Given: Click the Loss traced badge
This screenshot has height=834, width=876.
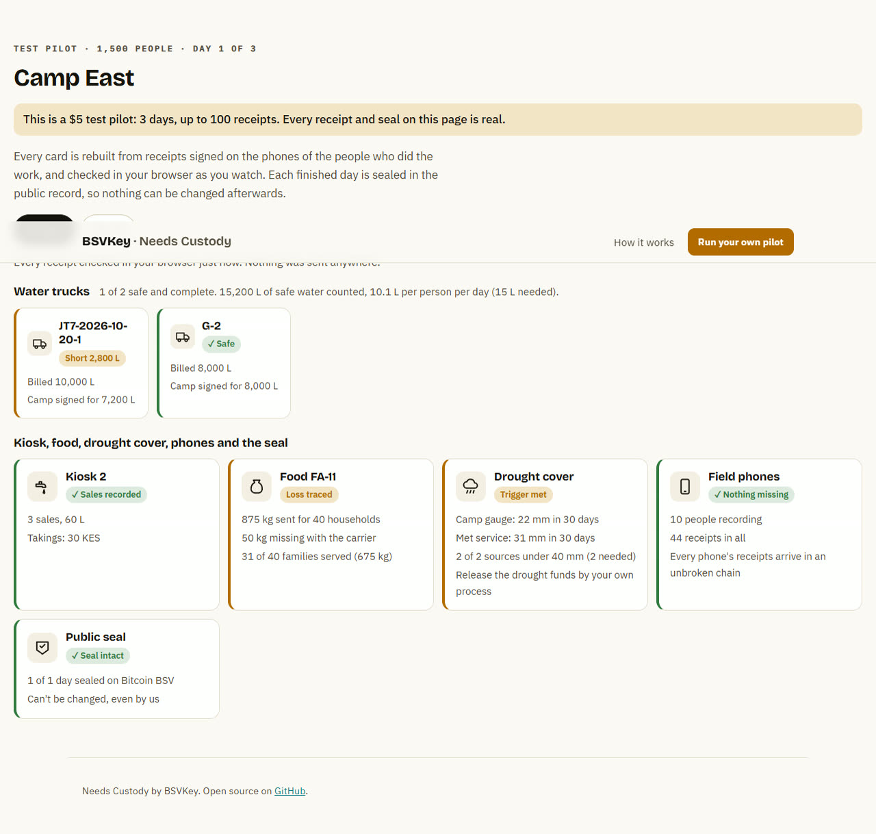Looking at the screenshot, I should click(x=309, y=494).
